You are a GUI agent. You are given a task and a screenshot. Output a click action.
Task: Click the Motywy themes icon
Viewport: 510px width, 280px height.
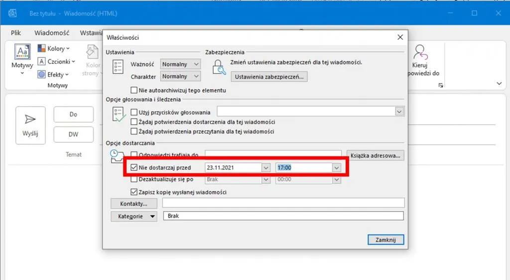point(22,52)
